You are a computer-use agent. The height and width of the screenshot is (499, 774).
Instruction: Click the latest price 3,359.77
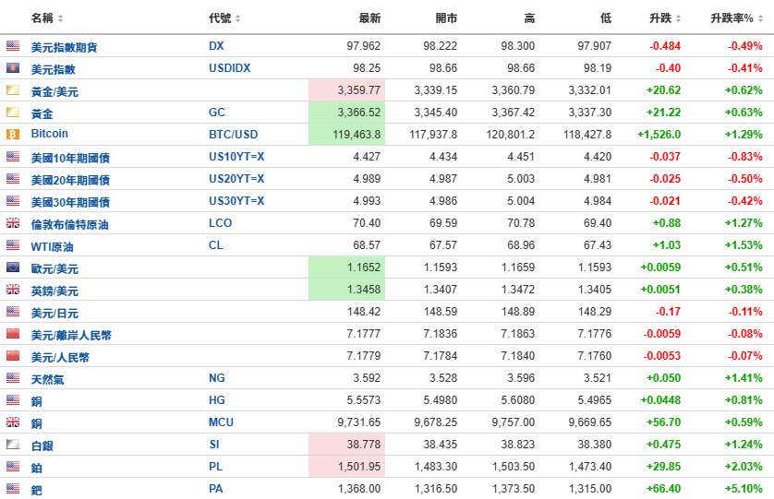click(359, 90)
